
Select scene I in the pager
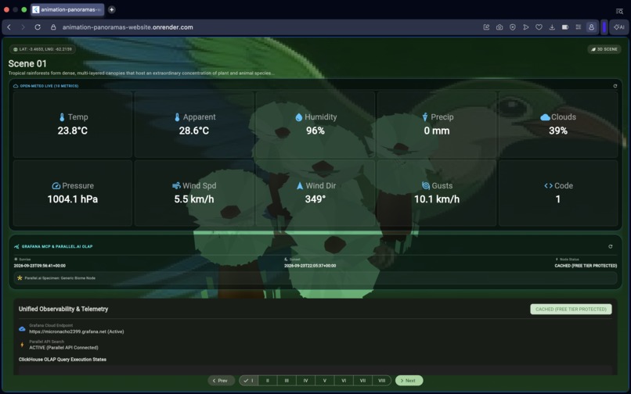(249, 381)
